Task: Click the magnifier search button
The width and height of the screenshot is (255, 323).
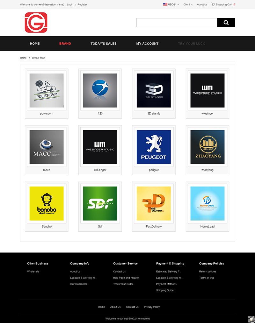Action: tap(226, 23)
